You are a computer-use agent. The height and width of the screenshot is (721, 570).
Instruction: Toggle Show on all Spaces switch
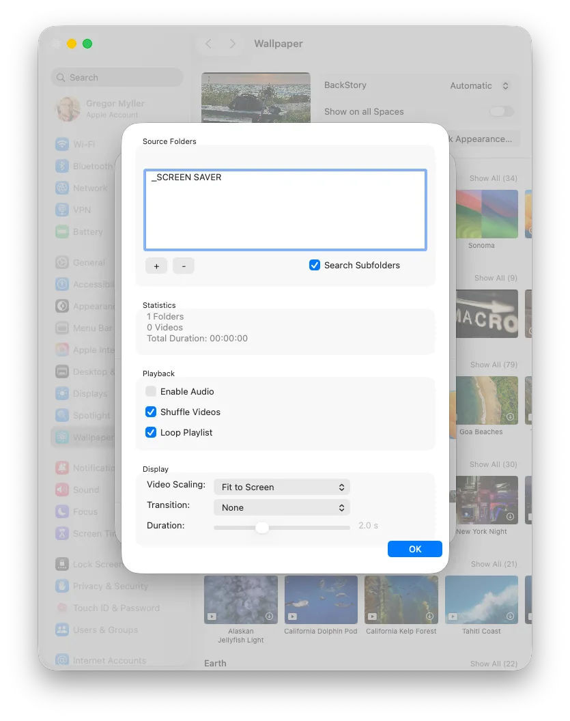pos(502,111)
